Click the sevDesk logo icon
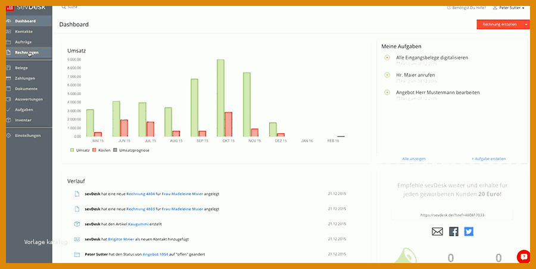 tap(10, 8)
